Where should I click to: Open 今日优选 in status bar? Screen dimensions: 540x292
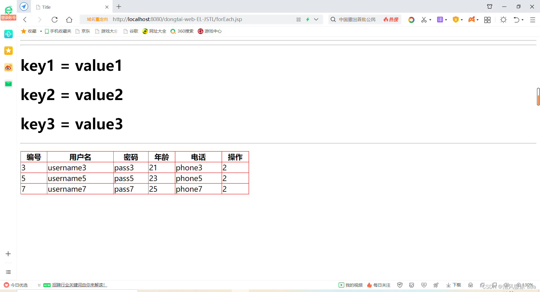click(16, 285)
